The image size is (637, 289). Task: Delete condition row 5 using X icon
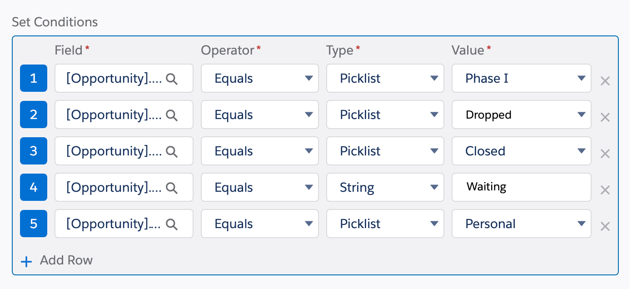pyautogui.click(x=605, y=227)
